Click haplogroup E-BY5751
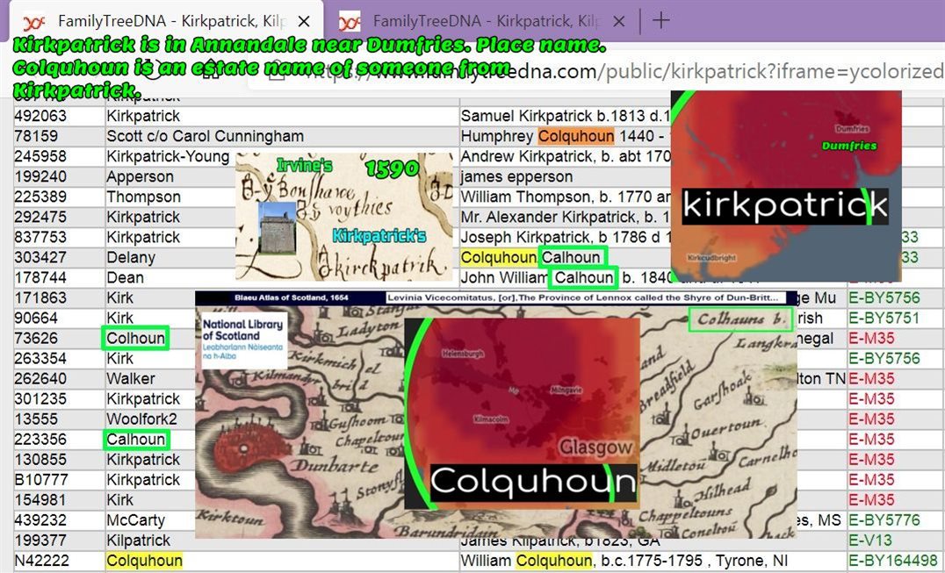Screen dimensions: 945x573 tap(884, 318)
